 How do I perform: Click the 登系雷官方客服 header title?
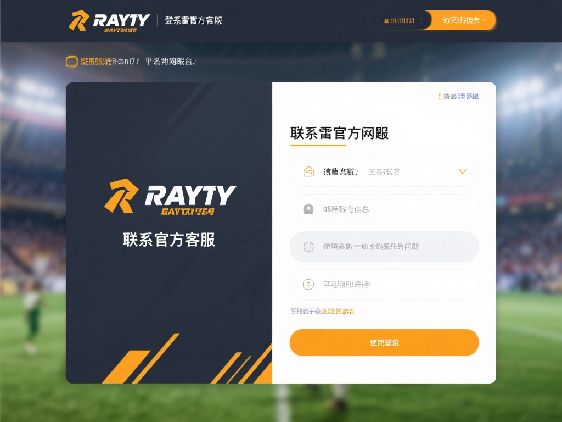click(x=193, y=21)
